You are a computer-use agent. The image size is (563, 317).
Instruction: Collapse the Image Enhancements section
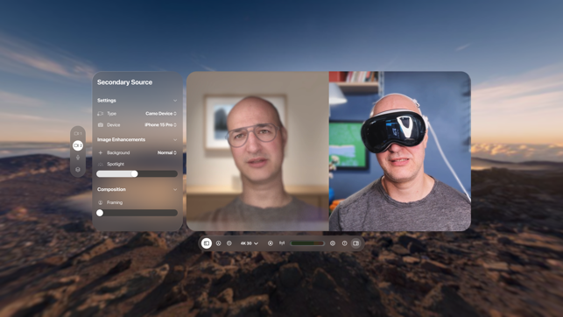coord(175,139)
